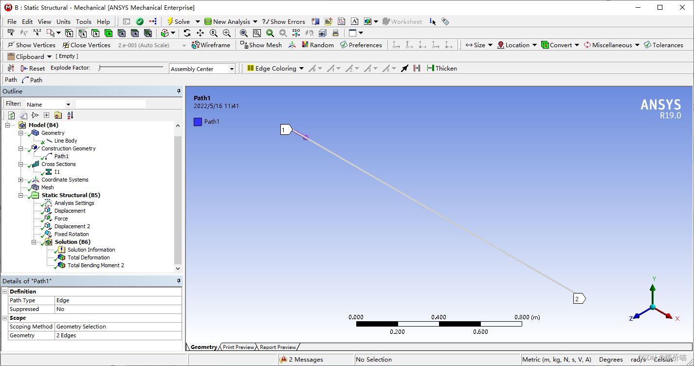Click the Sort alphabetically AZ icon in Outline
This screenshot has height=366, width=694.
coord(70,115)
